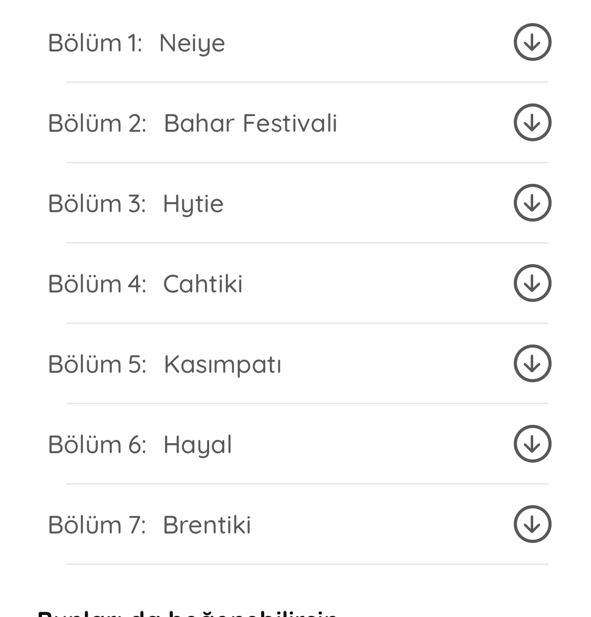Tap the Bölüm 1 label

95,43
